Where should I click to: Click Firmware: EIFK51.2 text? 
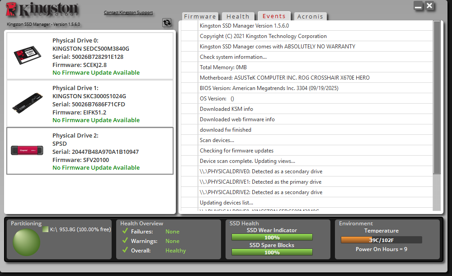tap(79, 112)
